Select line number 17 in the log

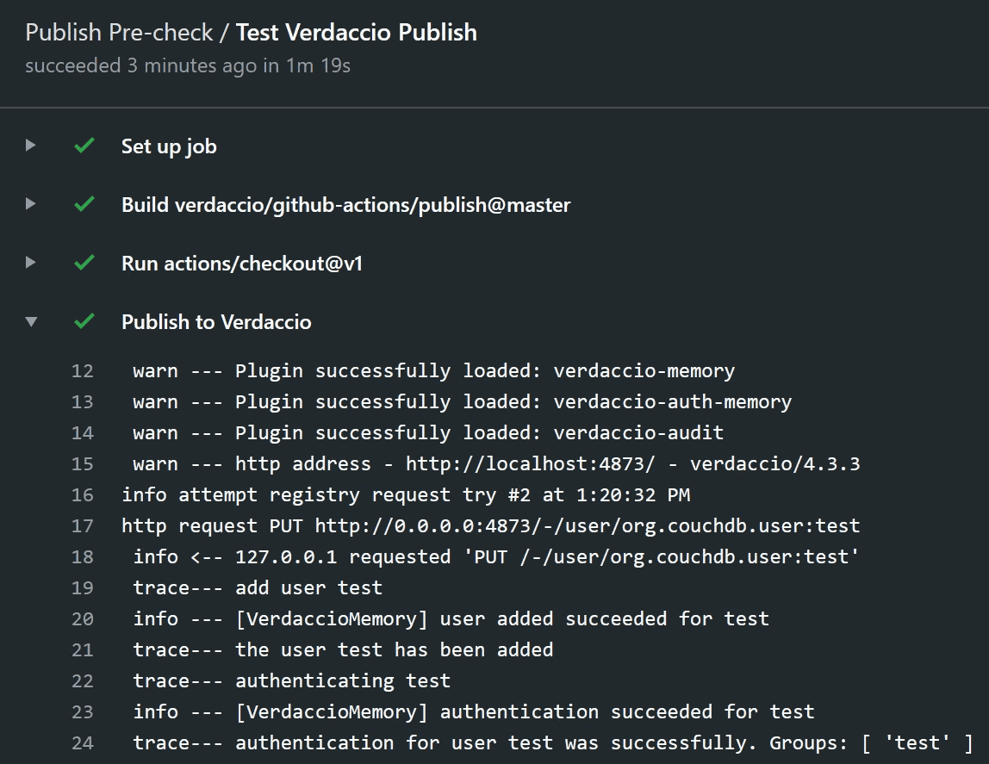coord(83,526)
